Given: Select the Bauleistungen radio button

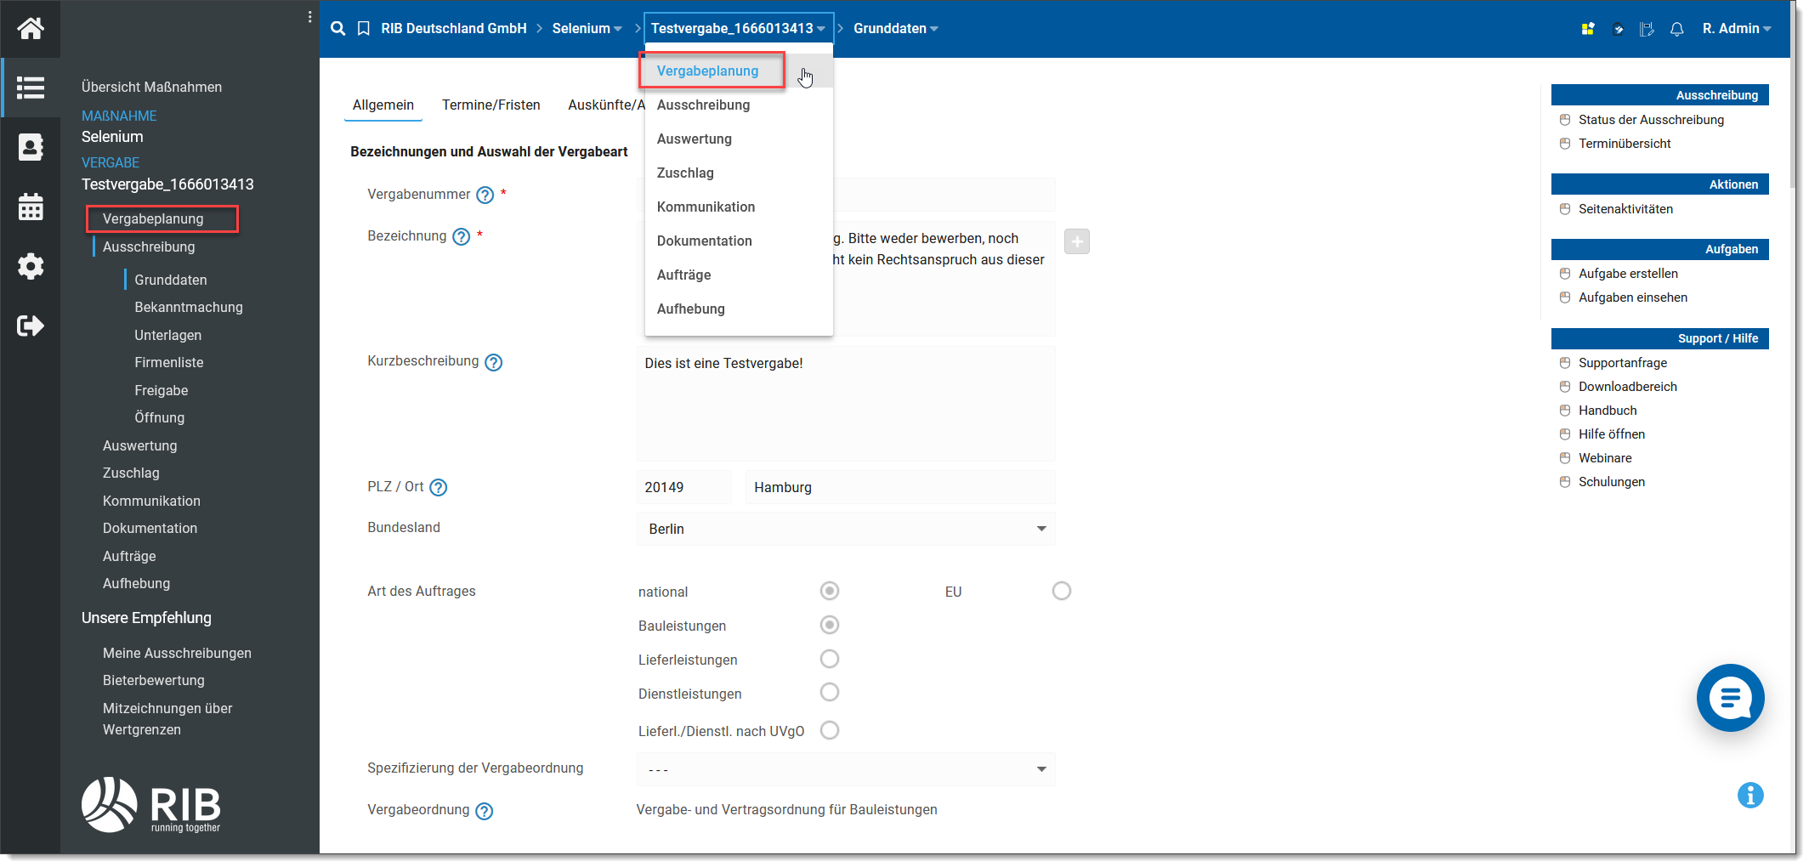Looking at the screenshot, I should pyautogui.click(x=830, y=625).
